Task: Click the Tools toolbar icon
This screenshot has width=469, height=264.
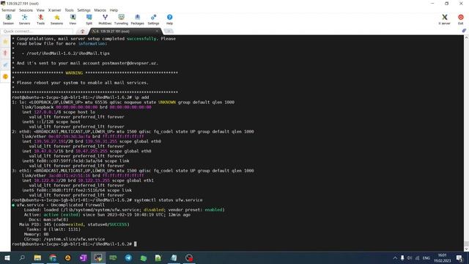Action: click(x=41, y=19)
